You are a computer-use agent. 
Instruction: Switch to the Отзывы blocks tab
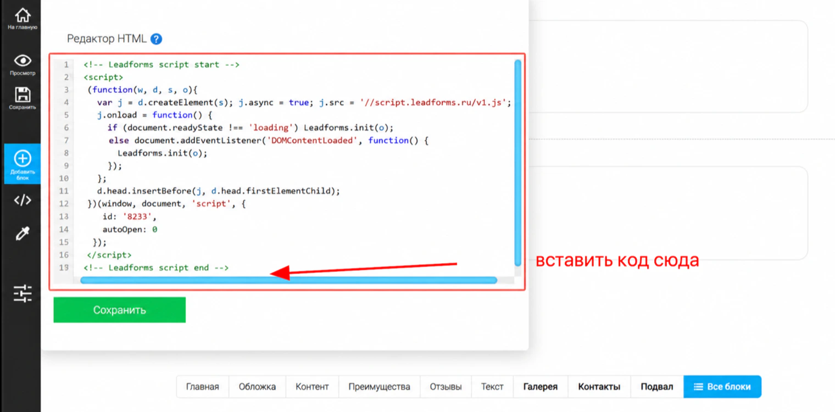coord(446,387)
